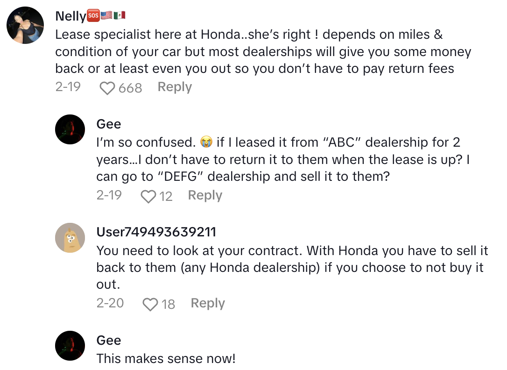This screenshot has height=370, width=507.
Task: Reply to Nelly's lease specialist comment
Action: click(175, 87)
